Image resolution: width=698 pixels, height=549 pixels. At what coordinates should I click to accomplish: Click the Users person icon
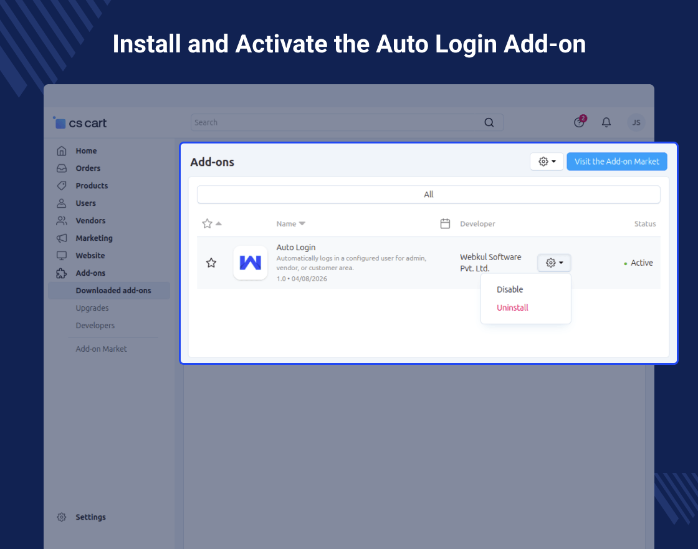[62, 203]
